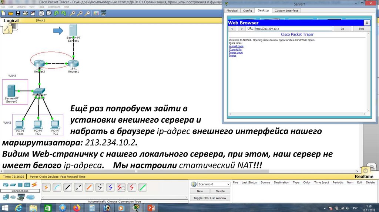Click Toggle PDU List Window

[x=210, y=198]
